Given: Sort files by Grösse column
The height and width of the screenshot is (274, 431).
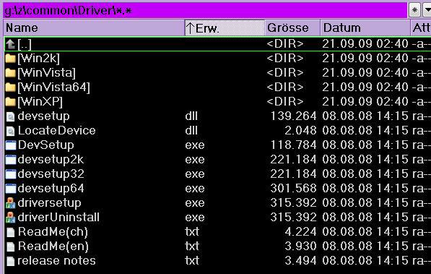Looking at the screenshot, I should point(292,27).
